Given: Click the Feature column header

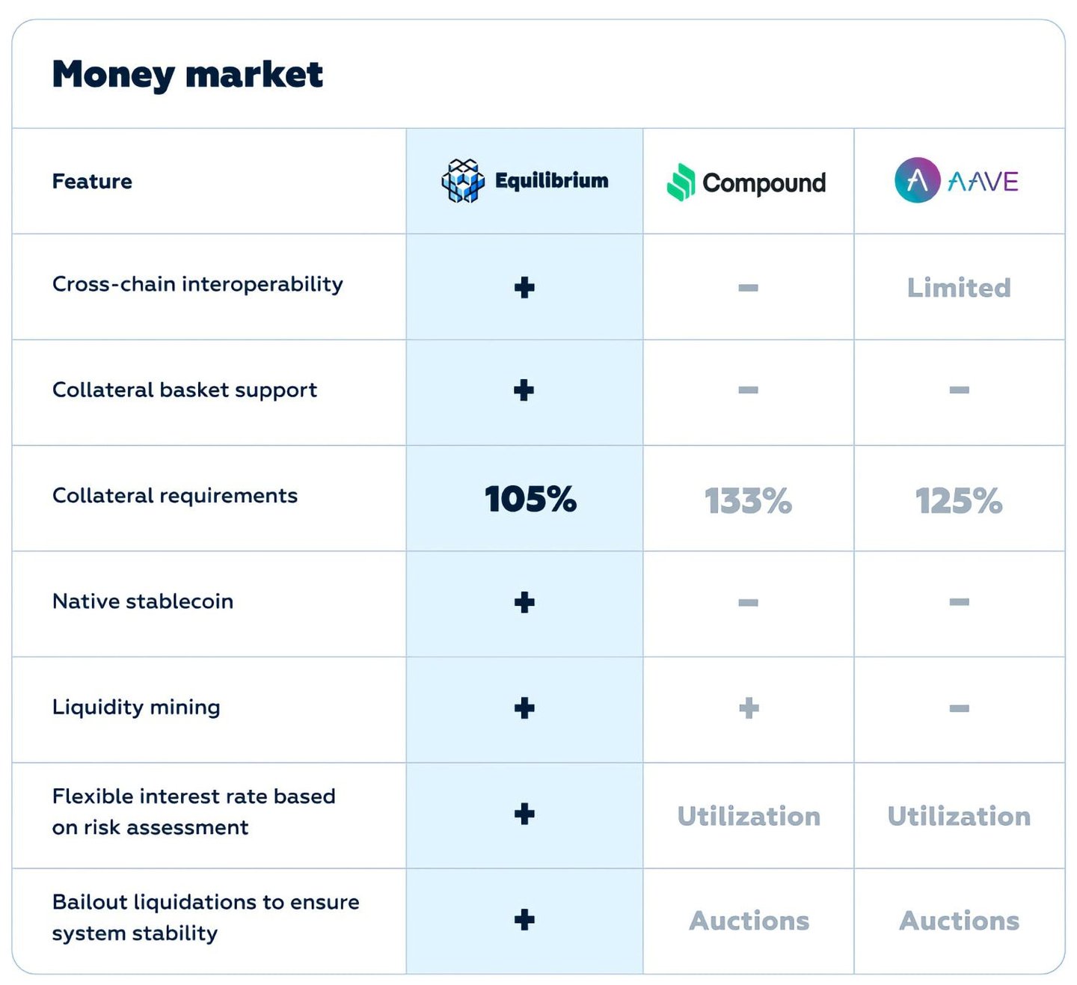Looking at the screenshot, I should coord(92,182).
